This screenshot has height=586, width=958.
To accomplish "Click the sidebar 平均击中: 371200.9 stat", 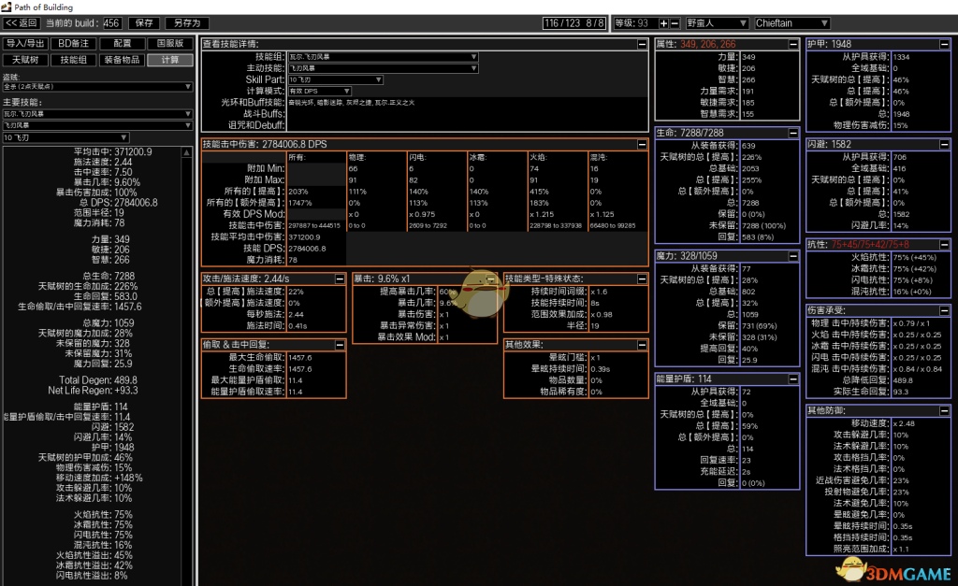I will 113,151.
